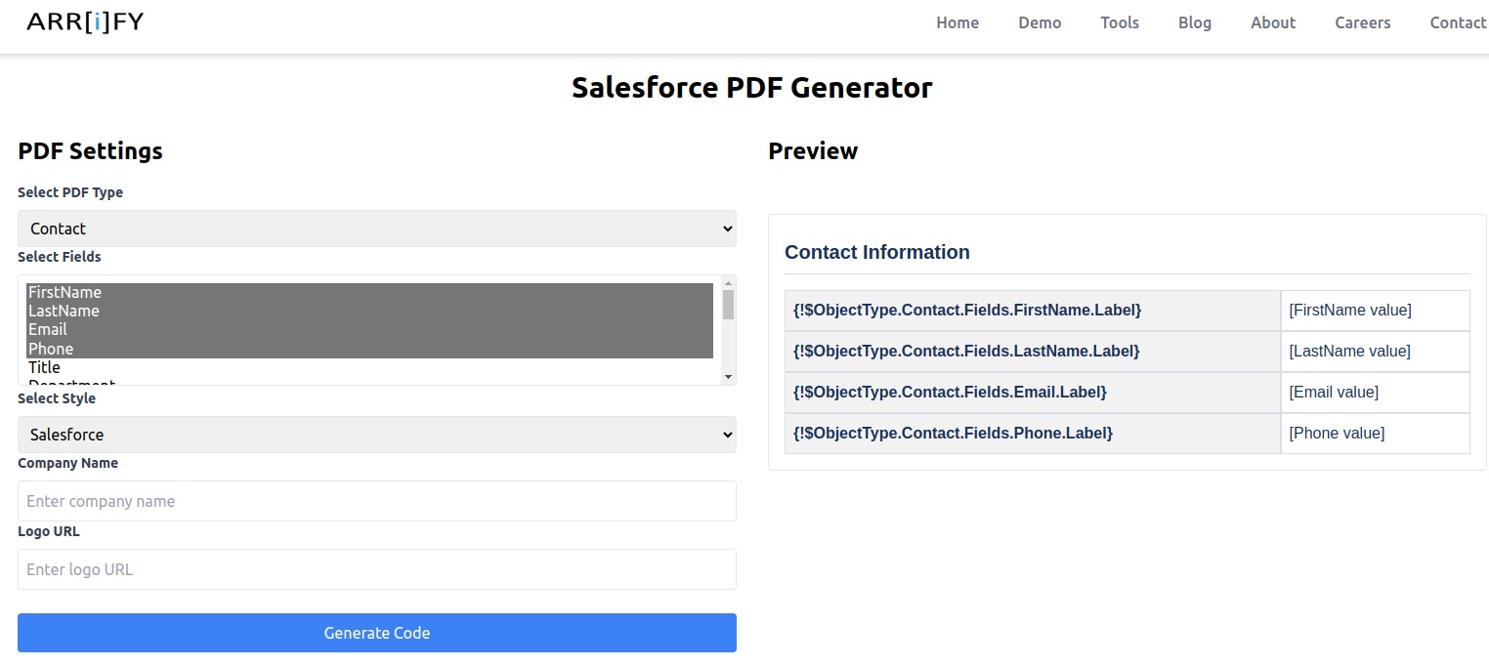The height and width of the screenshot is (667, 1489).
Task: Expand the Select PDF Type dropdown
Action: click(x=376, y=229)
